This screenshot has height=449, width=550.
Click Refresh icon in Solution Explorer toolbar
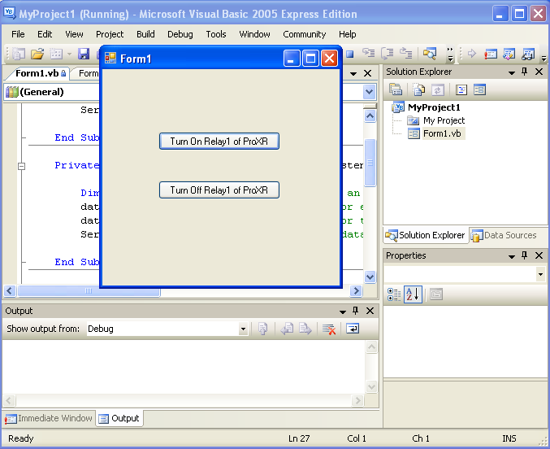click(437, 90)
